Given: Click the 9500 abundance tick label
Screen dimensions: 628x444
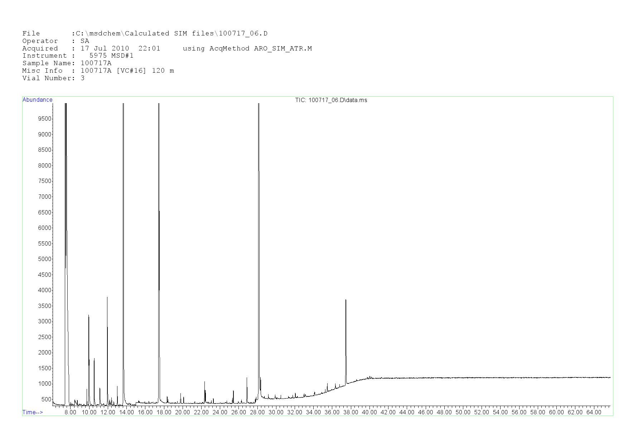Looking at the screenshot, I should 45,119.
